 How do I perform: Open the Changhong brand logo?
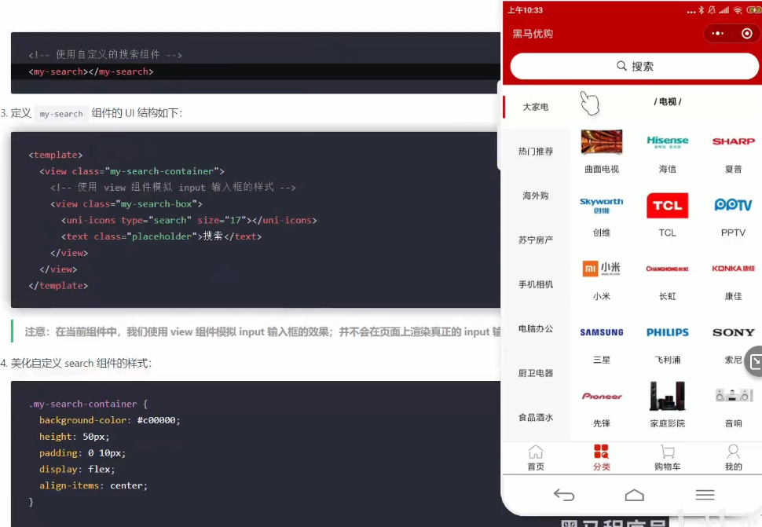[x=667, y=269]
